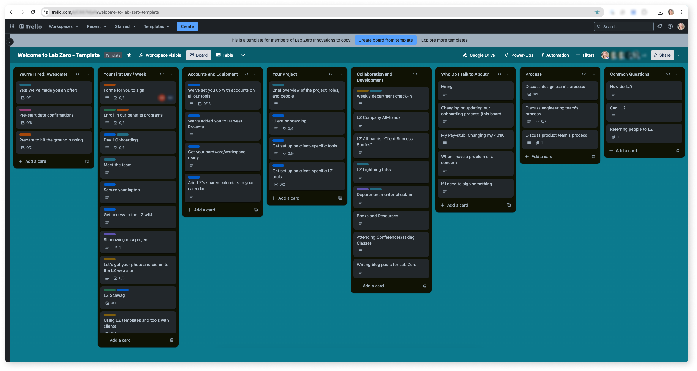Open list actions menu for Common Questions
The height and width of the screenshot is (371, 697).
point(678,74)
